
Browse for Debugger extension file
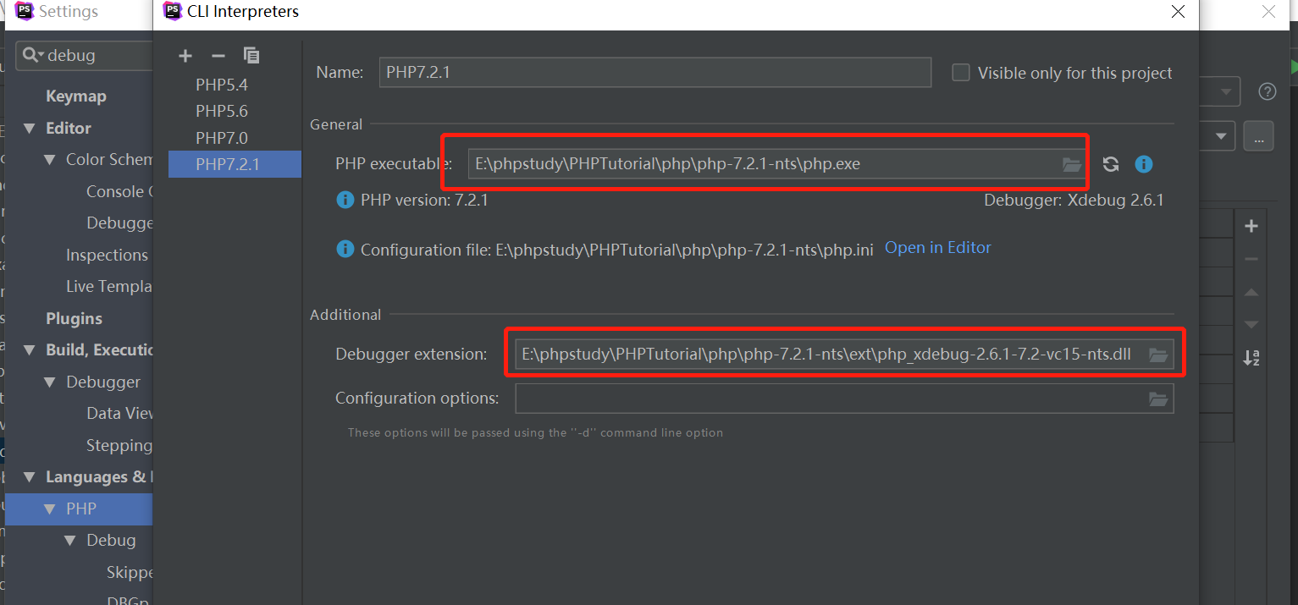tap(1158, 355)
